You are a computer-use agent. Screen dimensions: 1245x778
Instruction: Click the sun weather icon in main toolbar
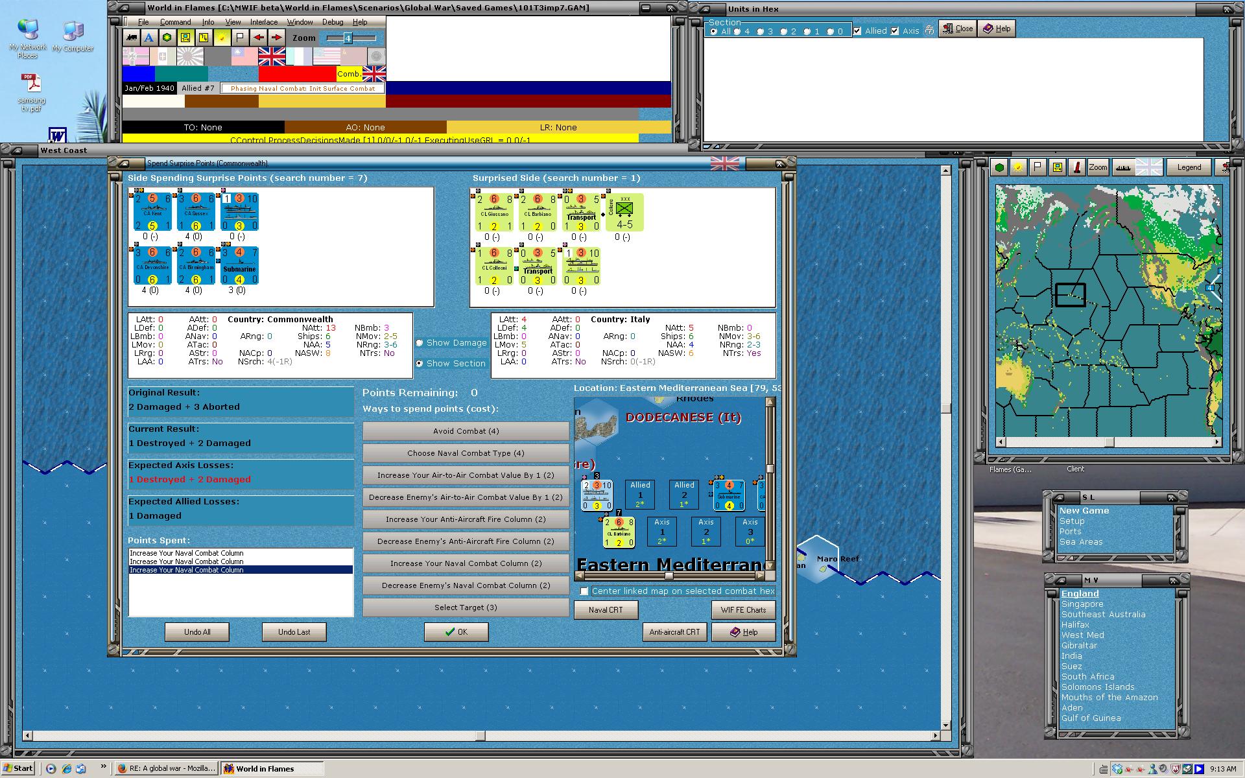(222, 38)
